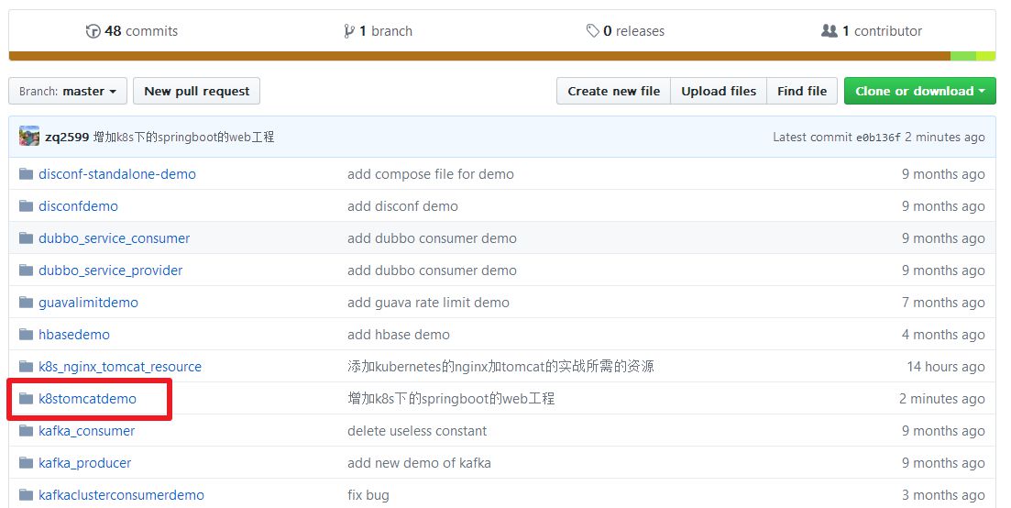1011x508 pixels.
Task: Open zq2599 author profile link
Action: tap(67, 137)
